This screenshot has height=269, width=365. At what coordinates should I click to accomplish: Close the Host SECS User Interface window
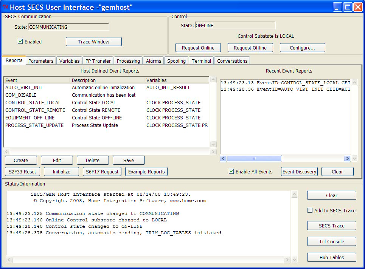coord(358,7)
